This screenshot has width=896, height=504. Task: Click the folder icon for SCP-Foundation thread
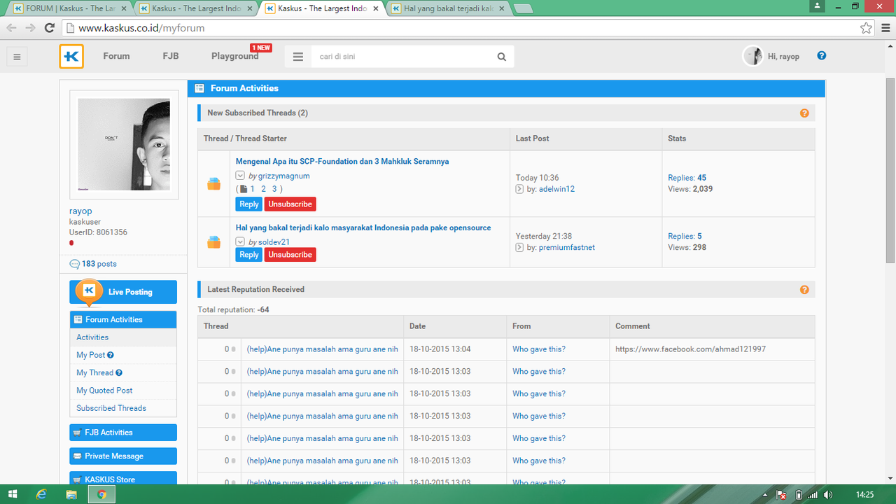pyautogui.click(x=214, y=184)
